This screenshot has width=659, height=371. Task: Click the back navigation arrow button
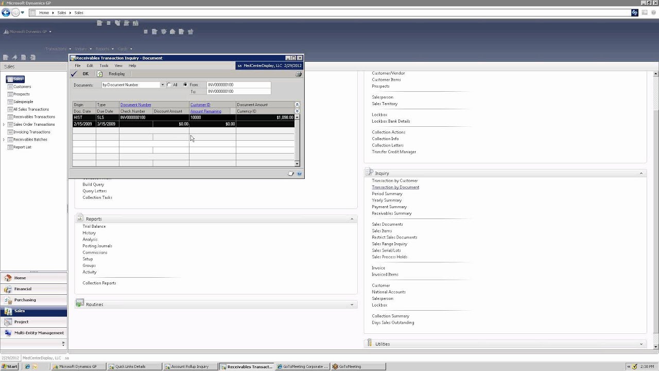click(6, 12)
